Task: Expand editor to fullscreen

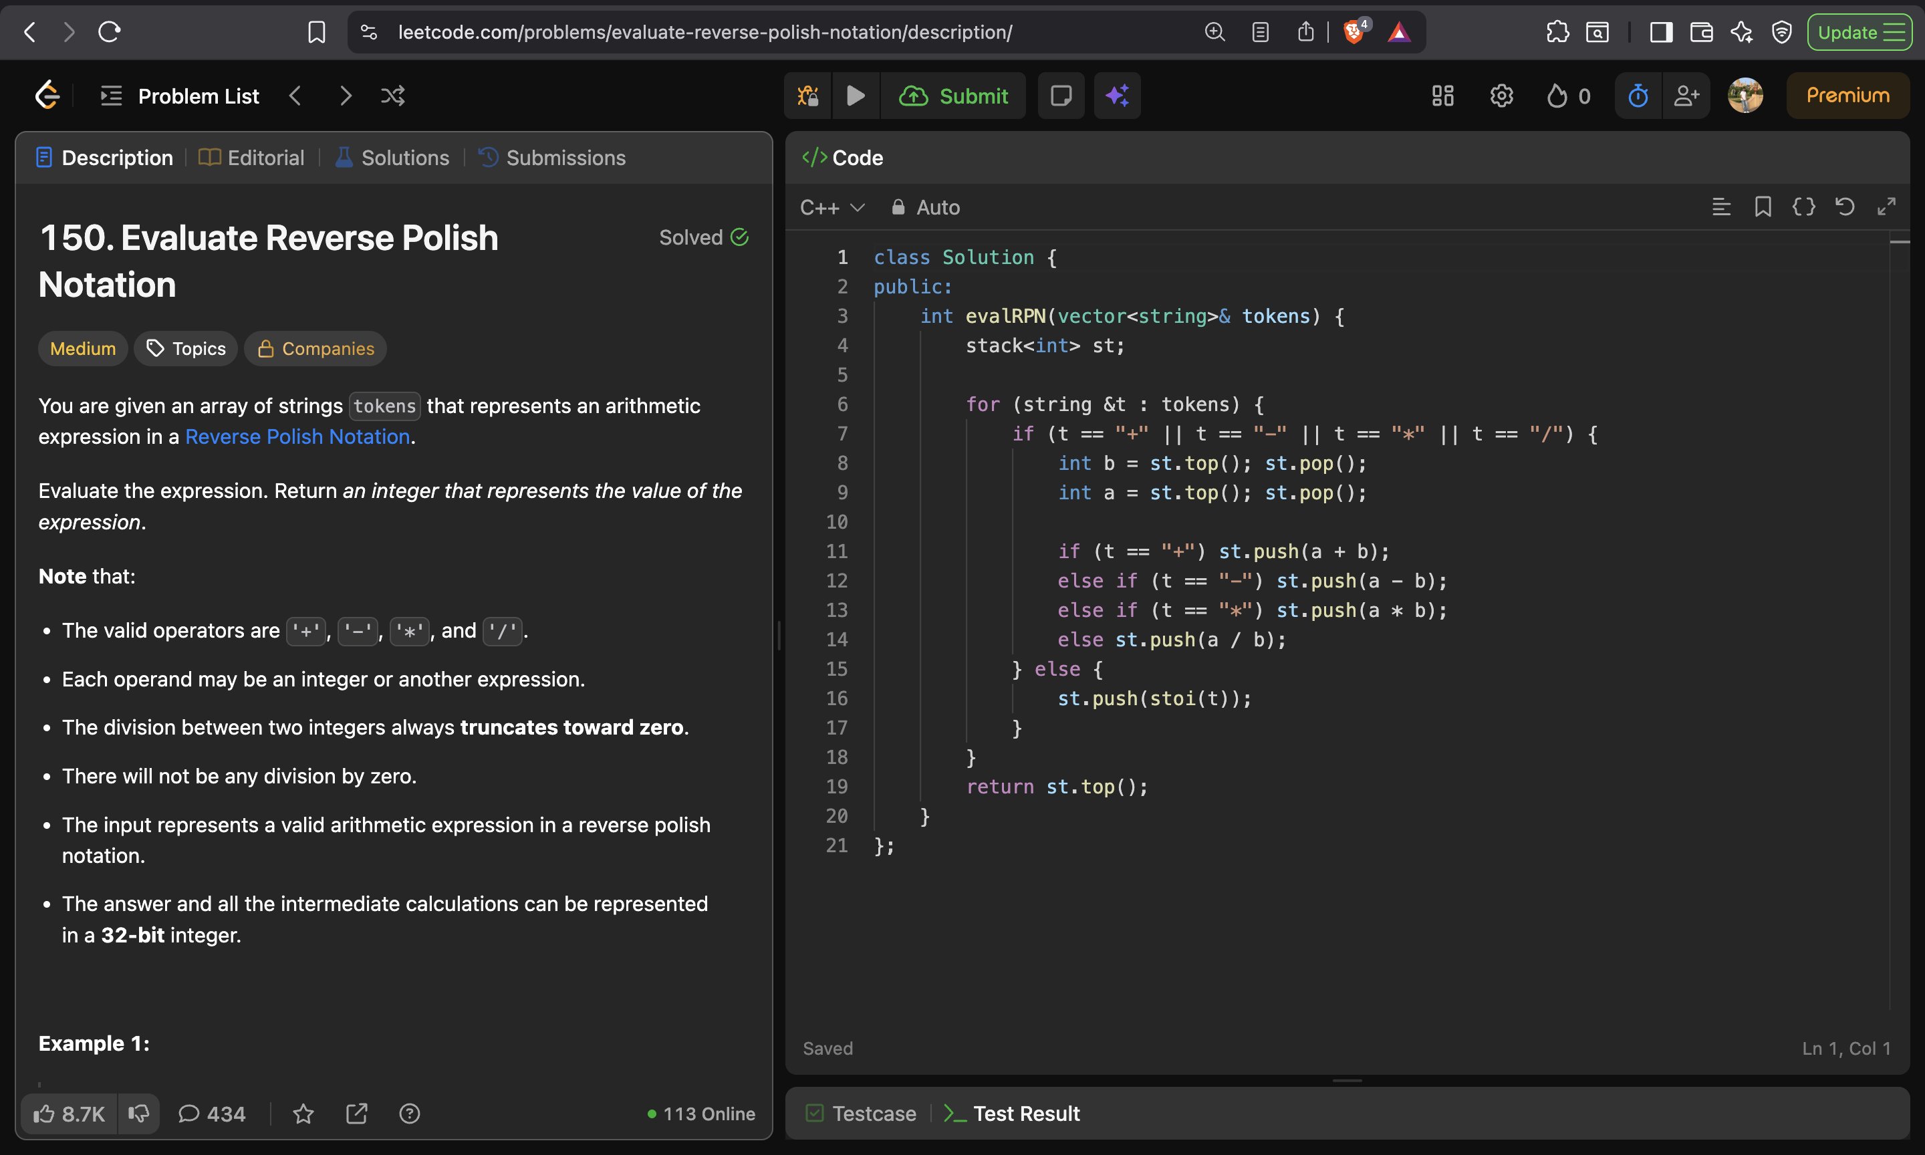Action: [x=1886, y=207]
